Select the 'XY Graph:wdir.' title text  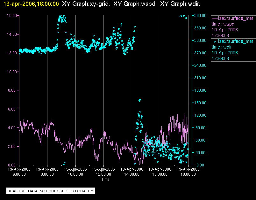pyautogui.click(x=180, y=4)
